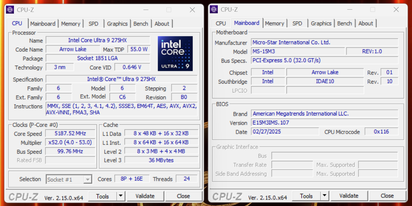Select the Southbridge Rev. value '10'
This screenshot has height=206, width=412.
pyautogui.click(x=389, y=81)
